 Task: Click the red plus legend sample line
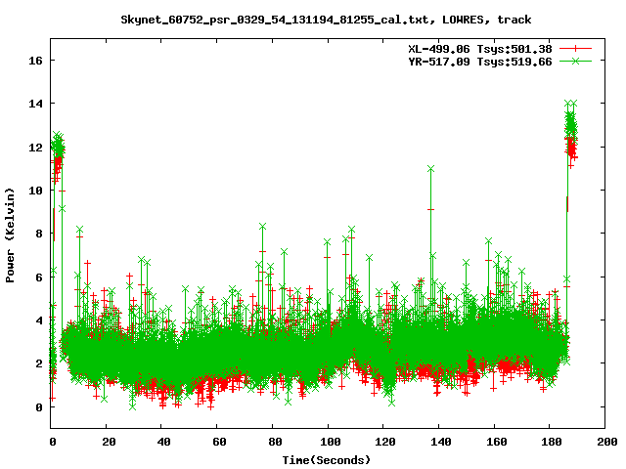(575, 49)
